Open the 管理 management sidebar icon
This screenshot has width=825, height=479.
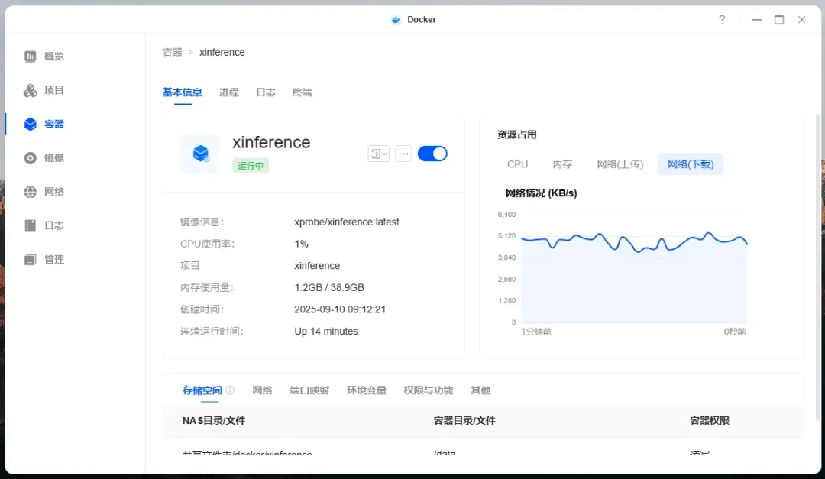[x=31, y=260]
